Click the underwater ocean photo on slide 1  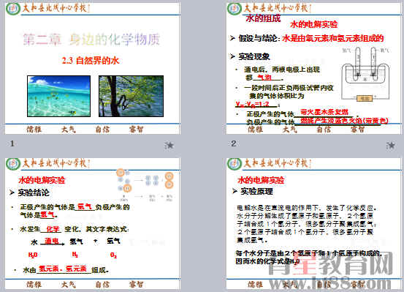(58, 96)
